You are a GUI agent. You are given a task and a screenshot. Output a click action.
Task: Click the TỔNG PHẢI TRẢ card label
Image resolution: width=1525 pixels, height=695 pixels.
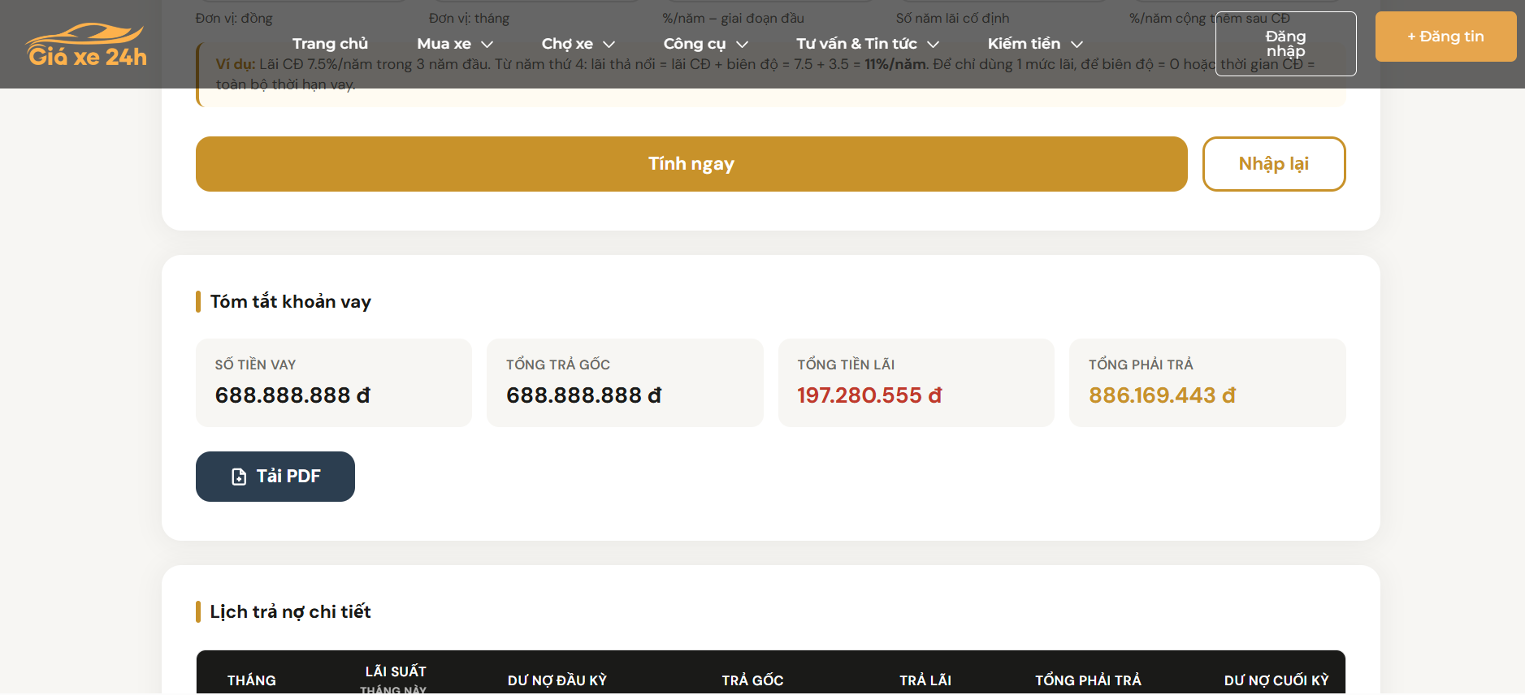(1141, 365)
